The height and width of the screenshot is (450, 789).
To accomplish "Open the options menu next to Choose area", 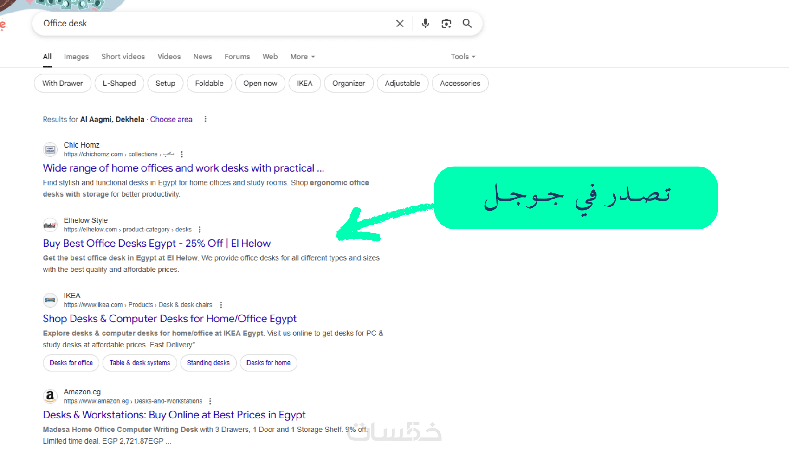I will (x=205, y=119).
